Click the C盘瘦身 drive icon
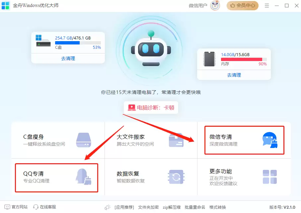The width and height of the screenshot is (301, 213). pyautogui.click(x=84, y=140)
